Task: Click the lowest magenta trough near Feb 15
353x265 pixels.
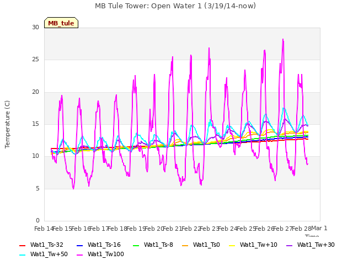Action: click(x=73, y=188)
